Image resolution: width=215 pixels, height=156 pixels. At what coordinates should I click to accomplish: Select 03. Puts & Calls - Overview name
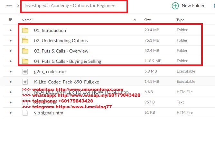61,51
